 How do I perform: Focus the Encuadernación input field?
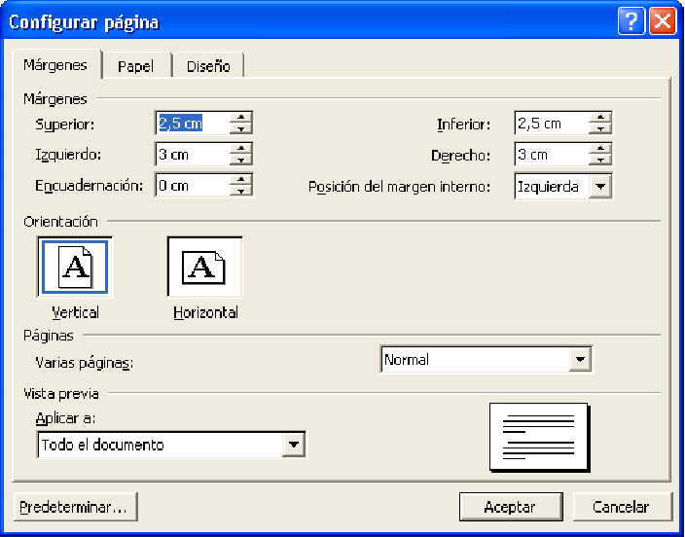point(193,185)
